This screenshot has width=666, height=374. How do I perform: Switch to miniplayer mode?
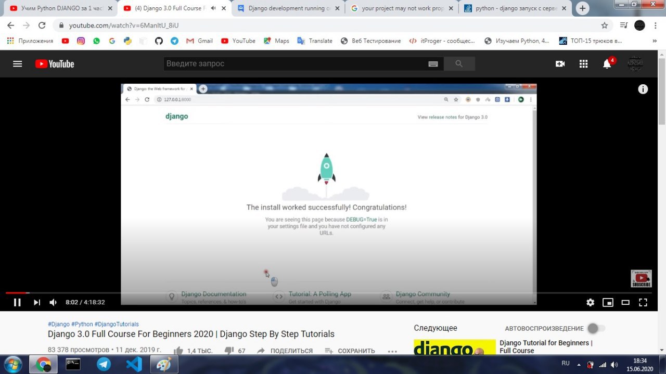click(x=608, y=302)
